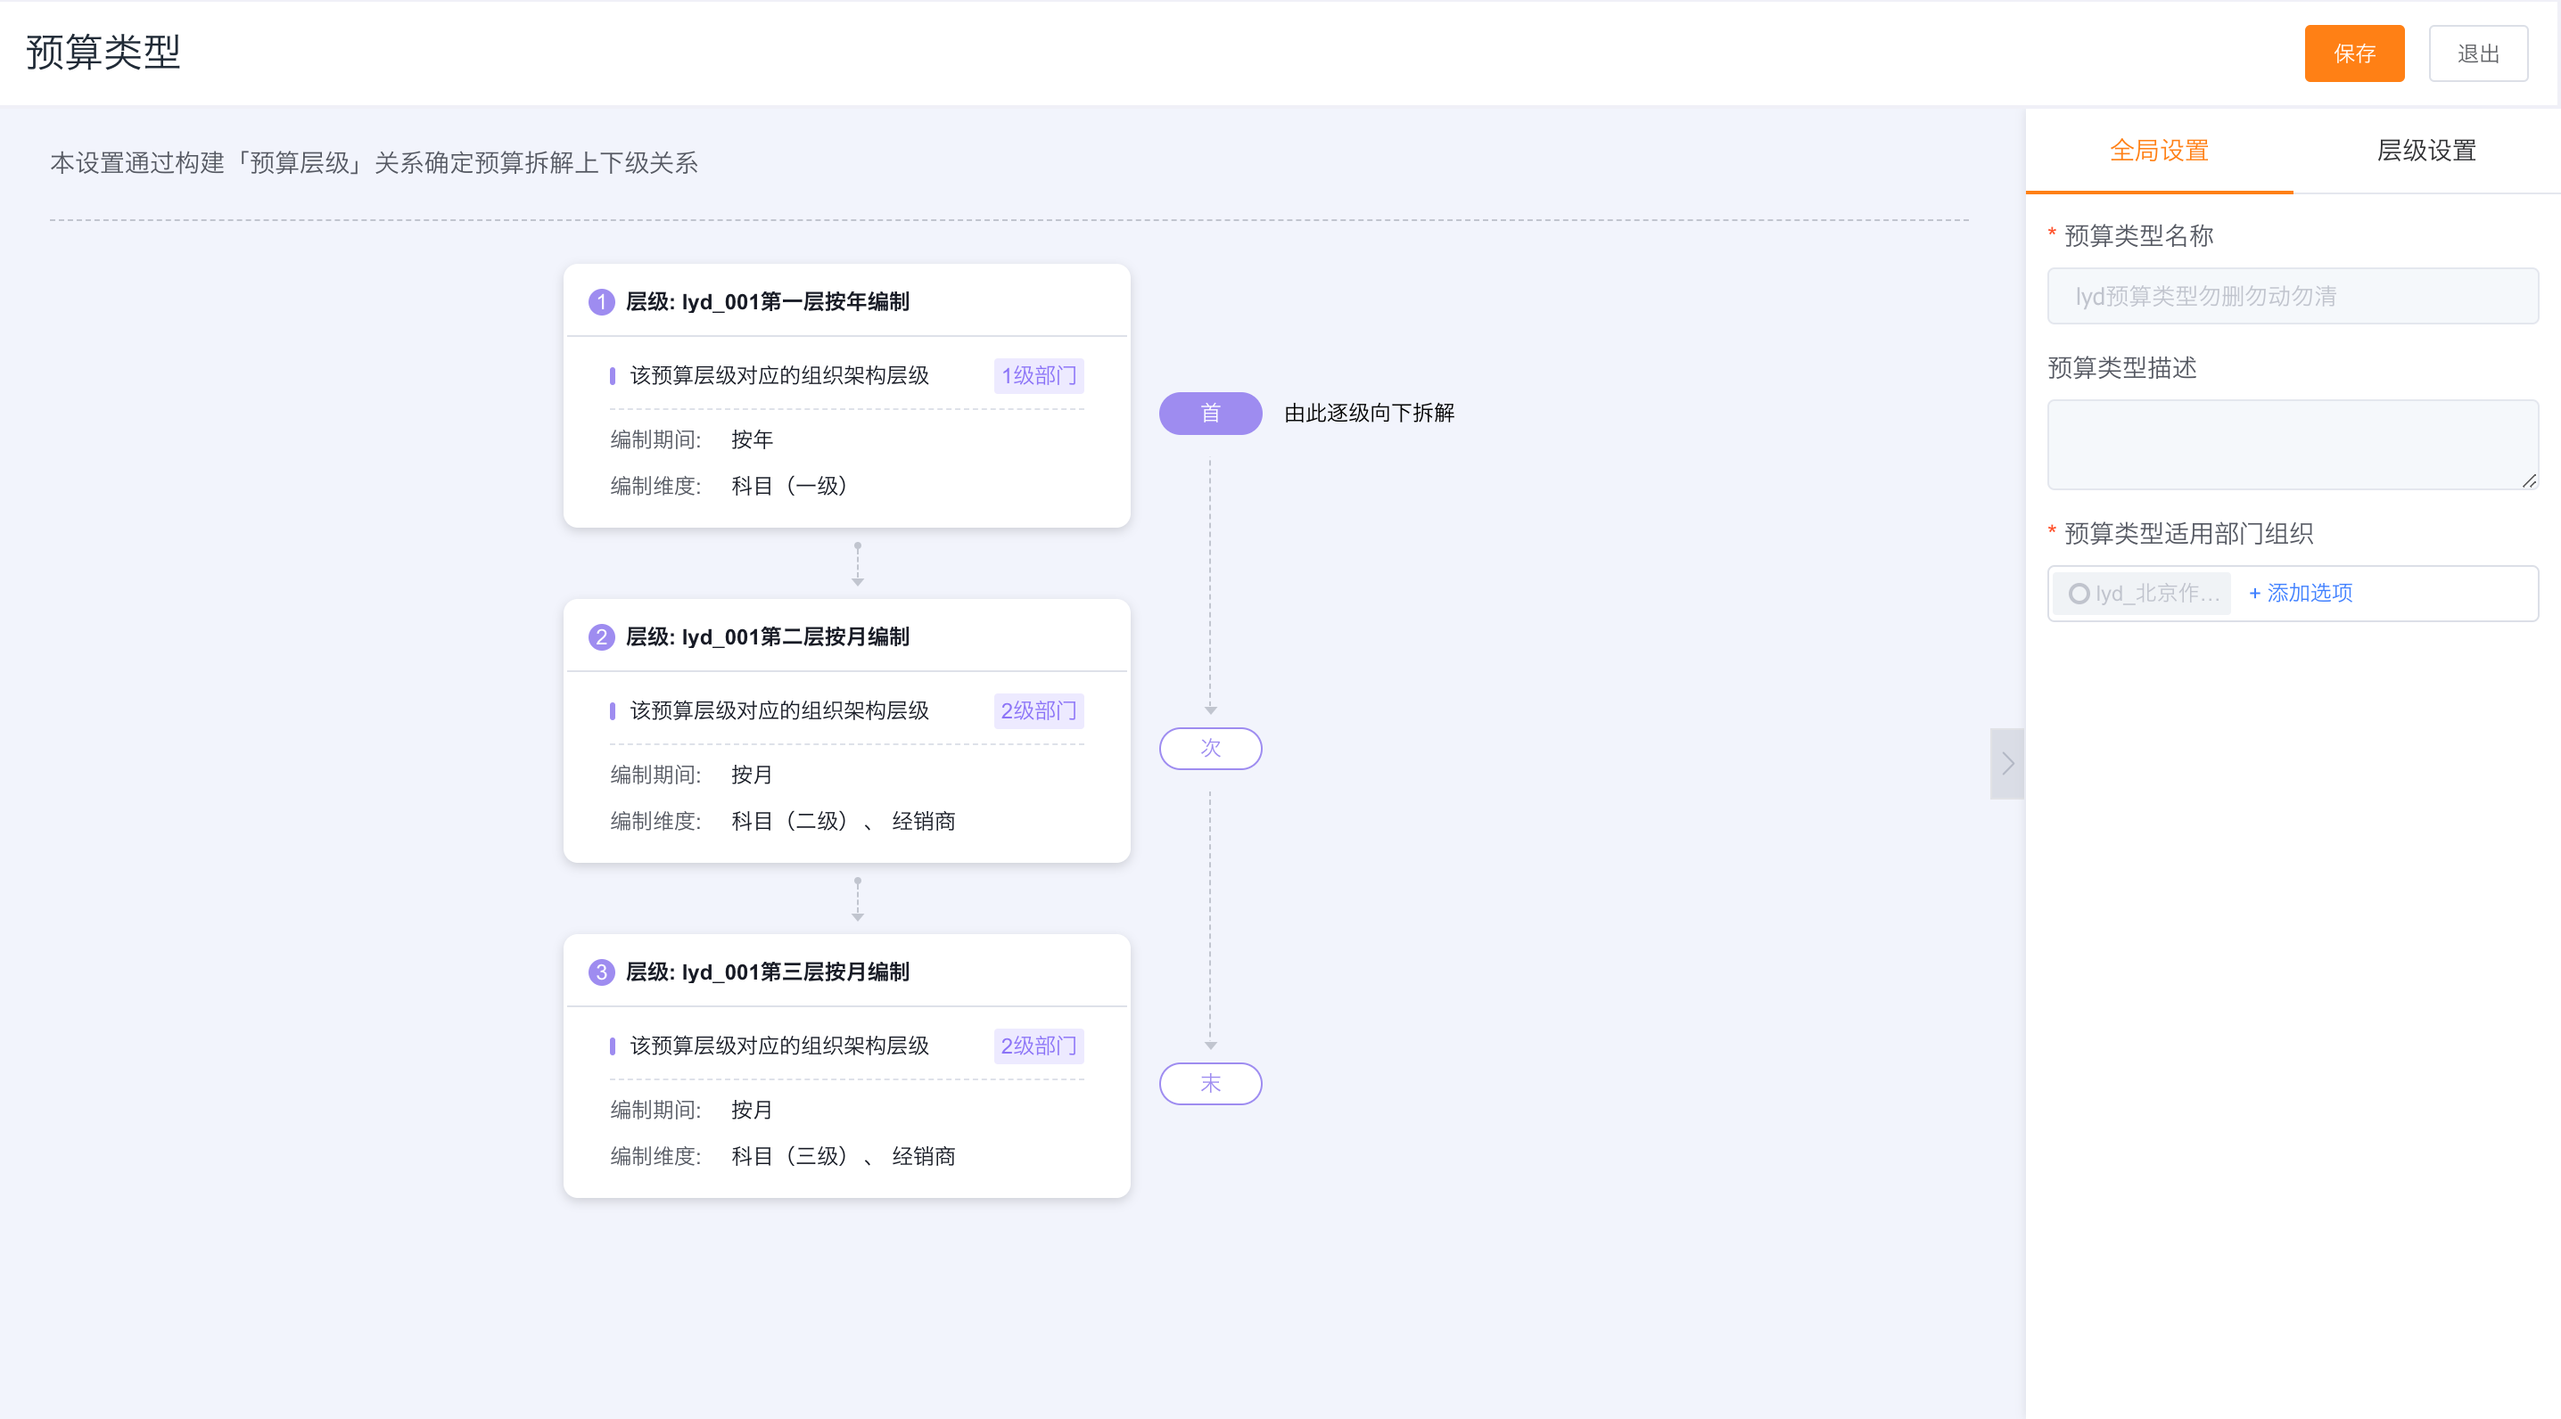Select the 末 step badge
This screenshot has width=2561, height=1419.
point(1210,1083)
